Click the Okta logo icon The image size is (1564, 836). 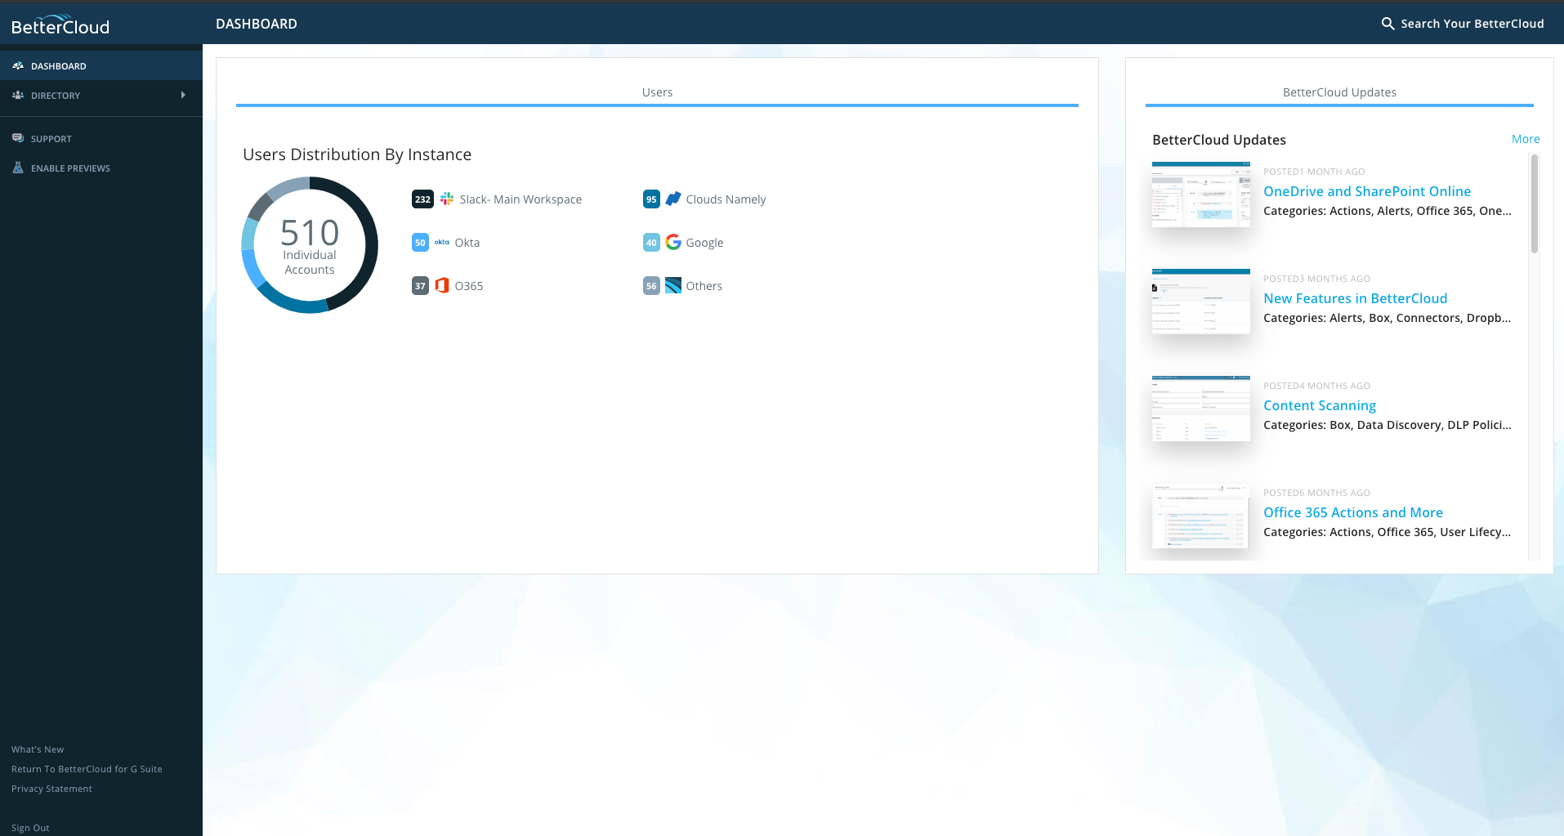click(442, 243)
